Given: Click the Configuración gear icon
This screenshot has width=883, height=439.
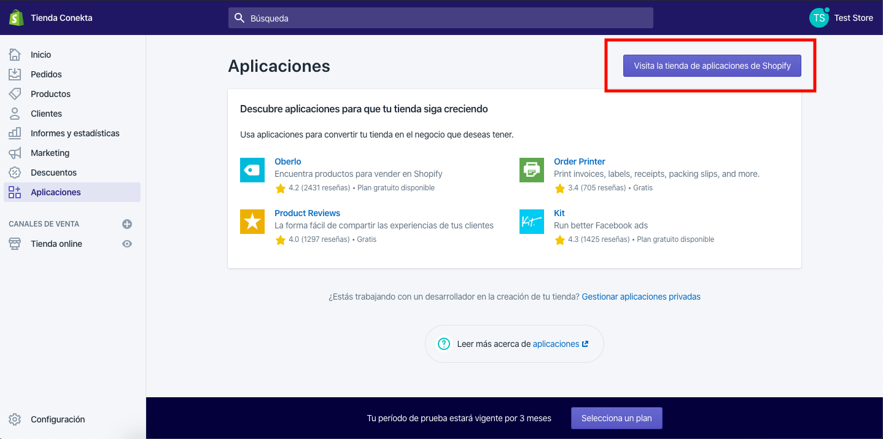Looking at the screenshot, I should point(15,419).
